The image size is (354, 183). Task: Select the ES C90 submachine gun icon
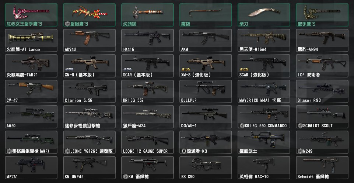[206, 168]
